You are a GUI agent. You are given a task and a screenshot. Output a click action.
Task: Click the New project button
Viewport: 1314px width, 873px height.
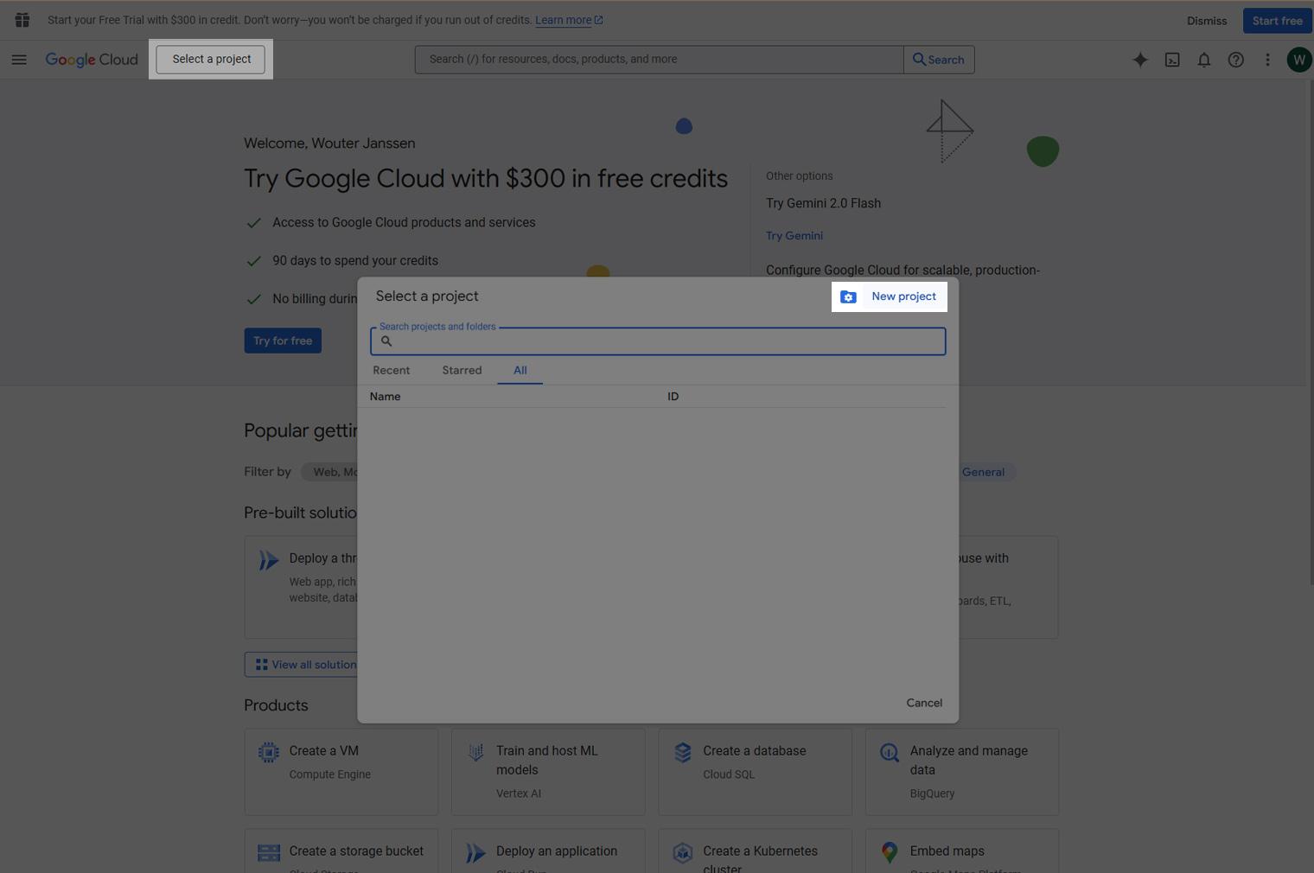[890, 296]
